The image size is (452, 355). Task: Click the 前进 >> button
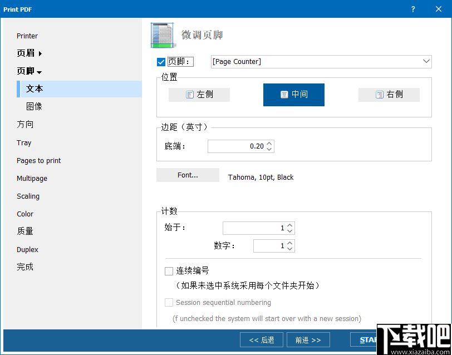pos(308,339)
